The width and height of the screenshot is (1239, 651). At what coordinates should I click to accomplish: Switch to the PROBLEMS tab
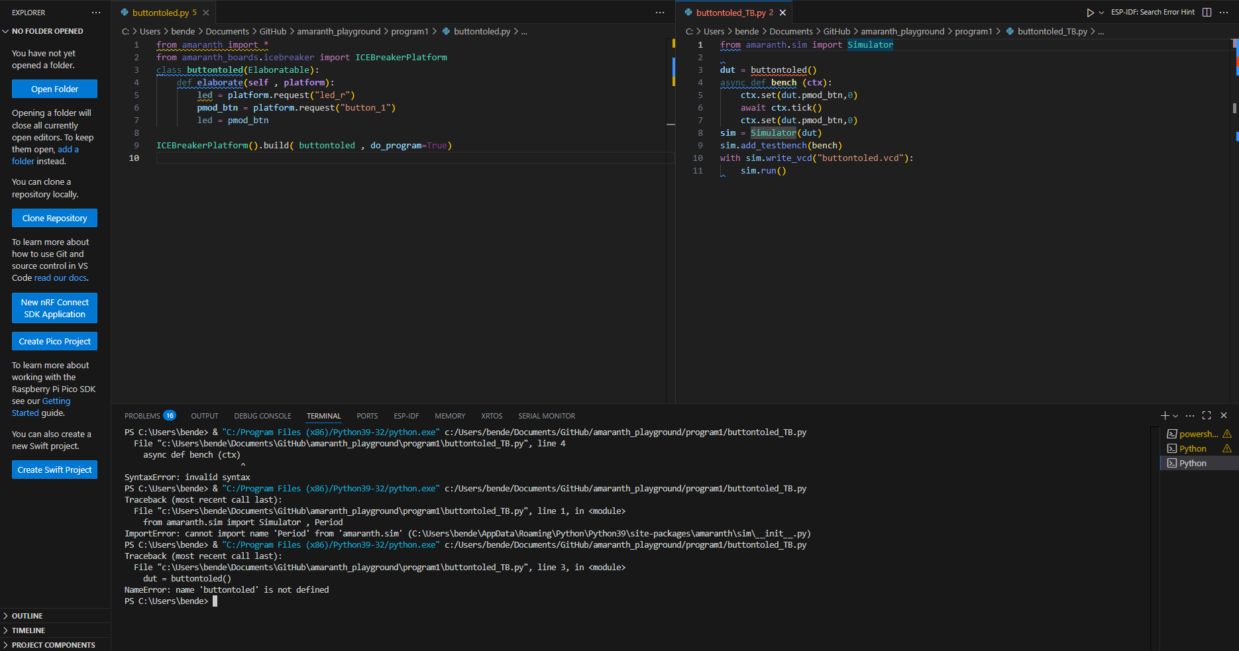coord(142,416)
